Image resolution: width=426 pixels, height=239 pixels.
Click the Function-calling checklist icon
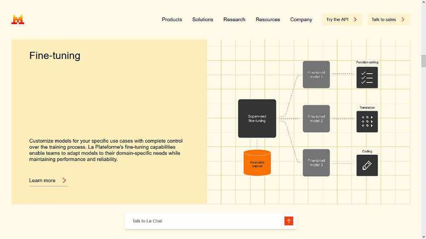pos(367,78)
